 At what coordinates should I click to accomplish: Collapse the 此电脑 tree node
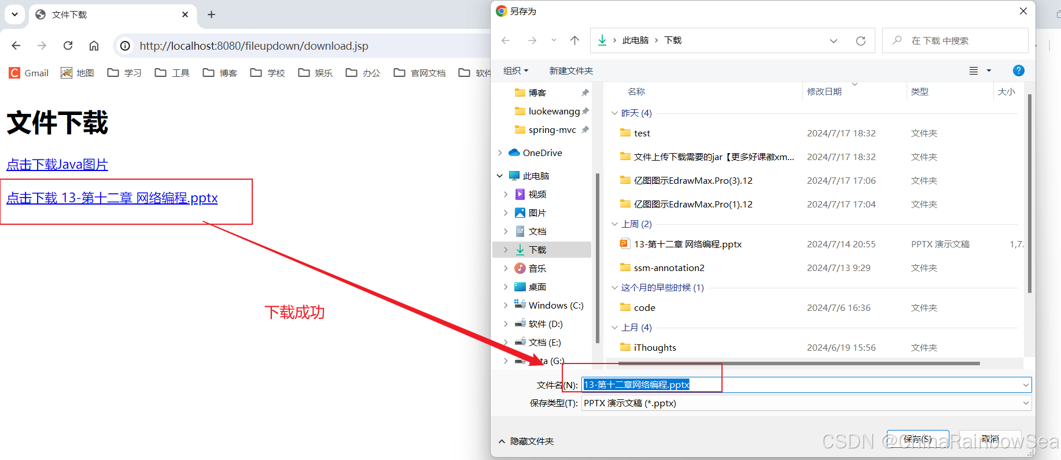[500, 176]
